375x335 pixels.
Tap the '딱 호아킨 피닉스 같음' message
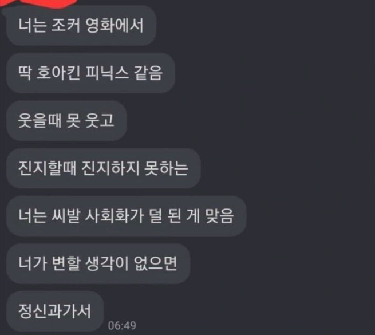click(x=90, y=73)
